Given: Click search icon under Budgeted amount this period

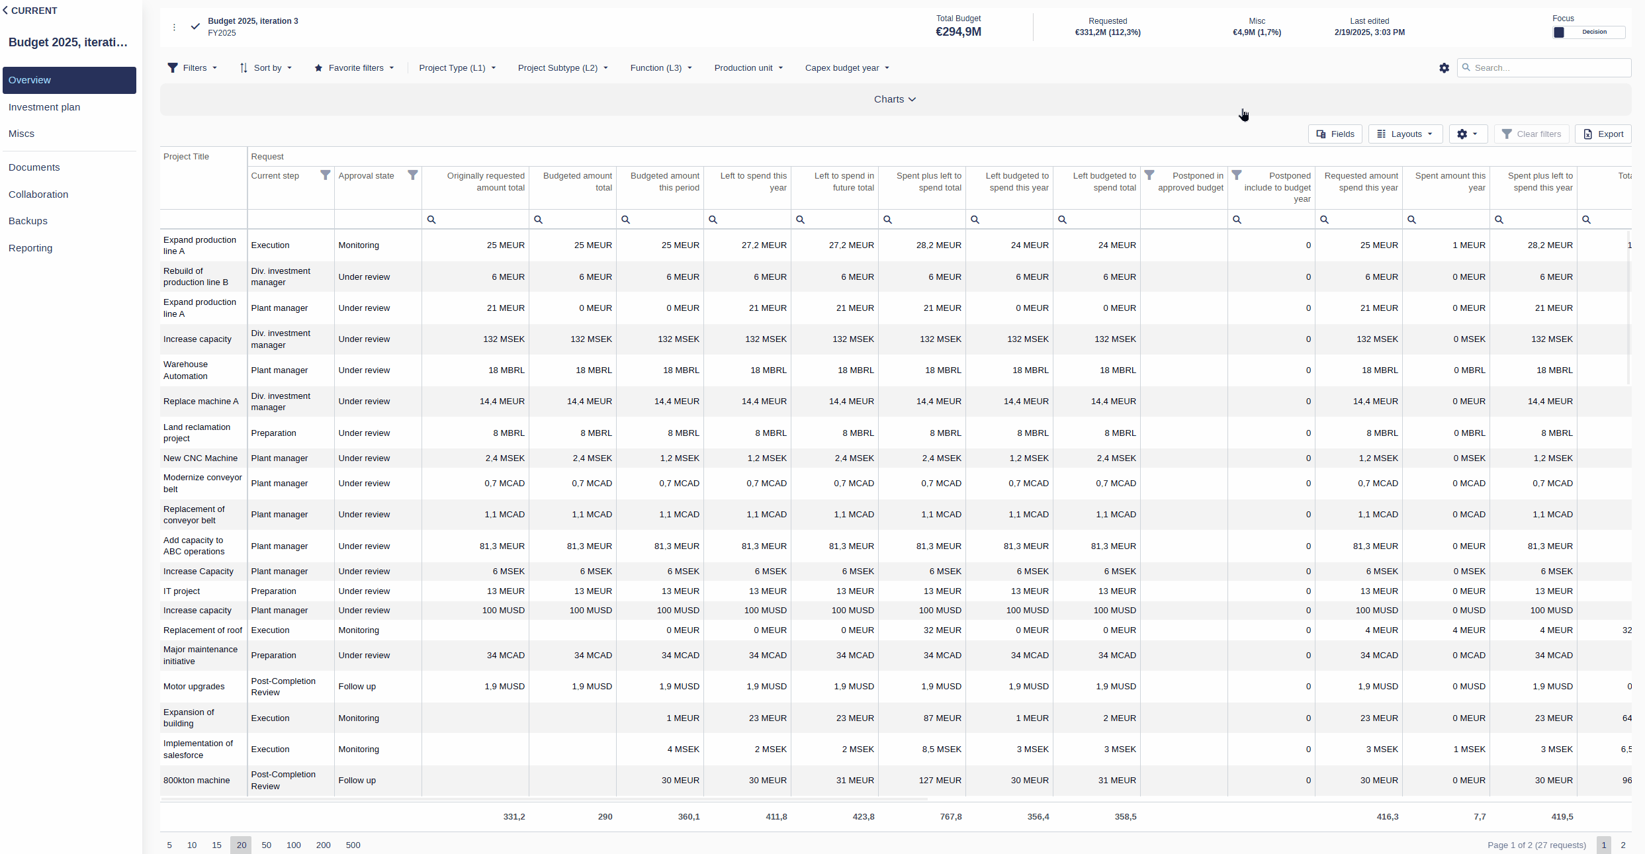Looking at the screenshot, I should pyautogui.click(x=626, y=220).
